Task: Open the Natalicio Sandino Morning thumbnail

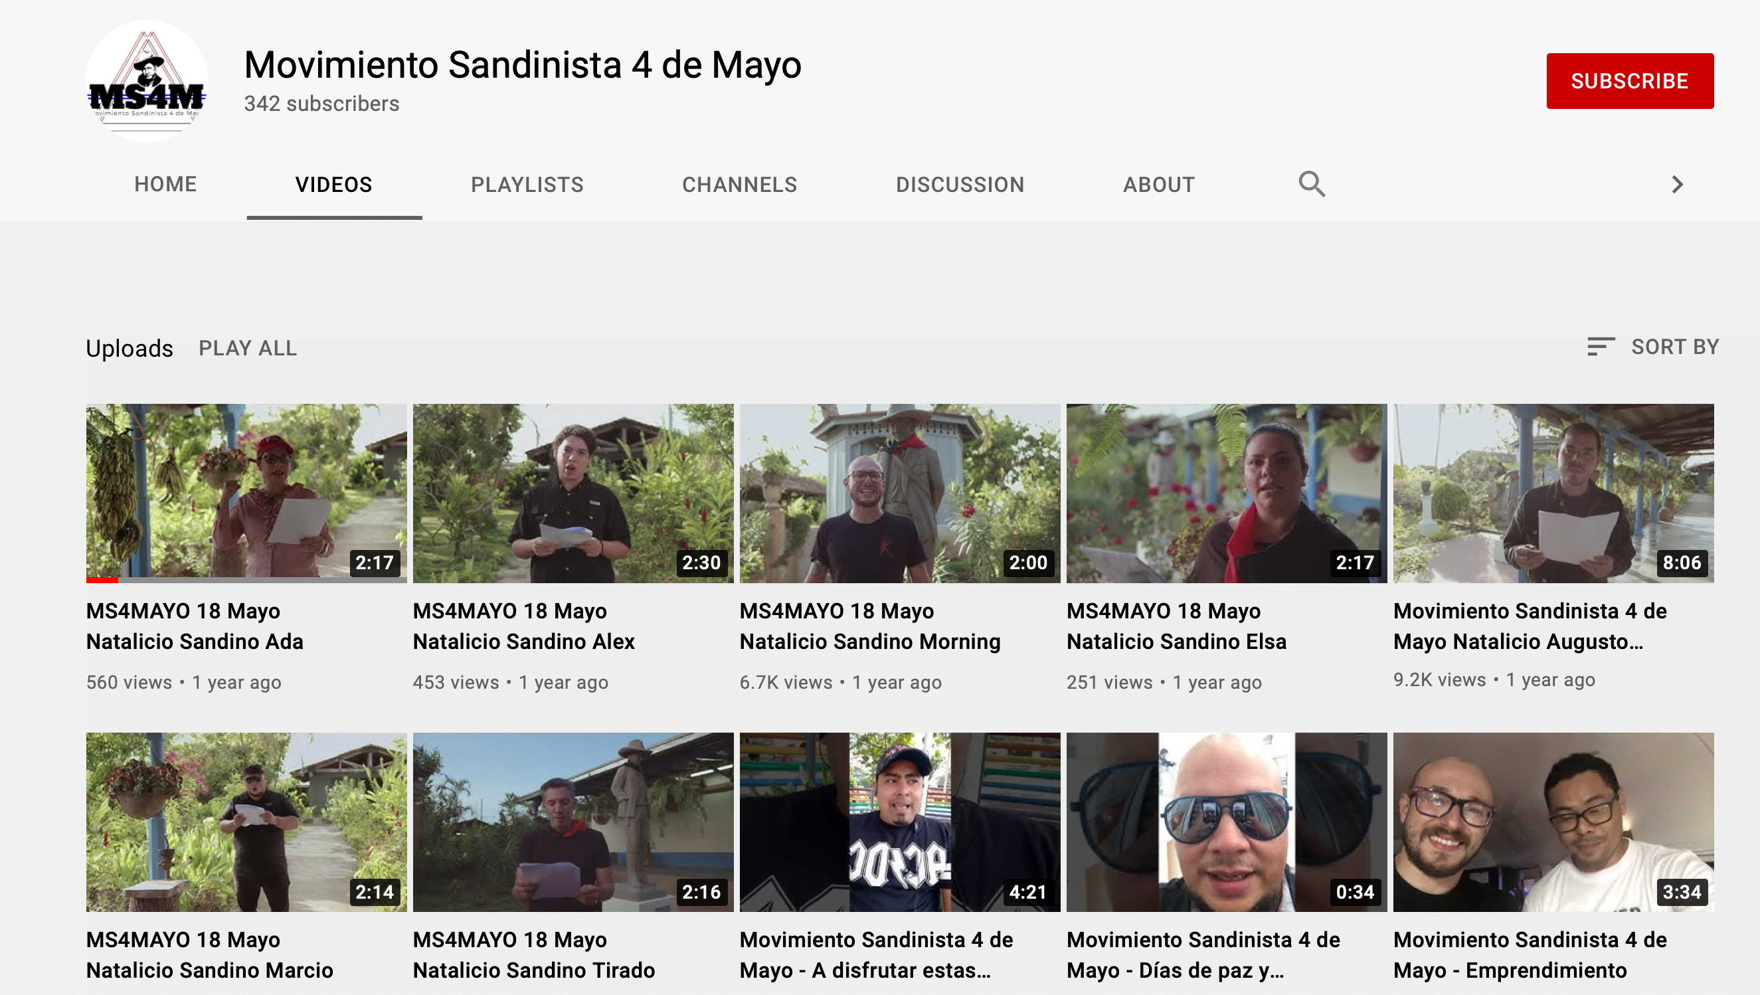Action: click(900, 493)
